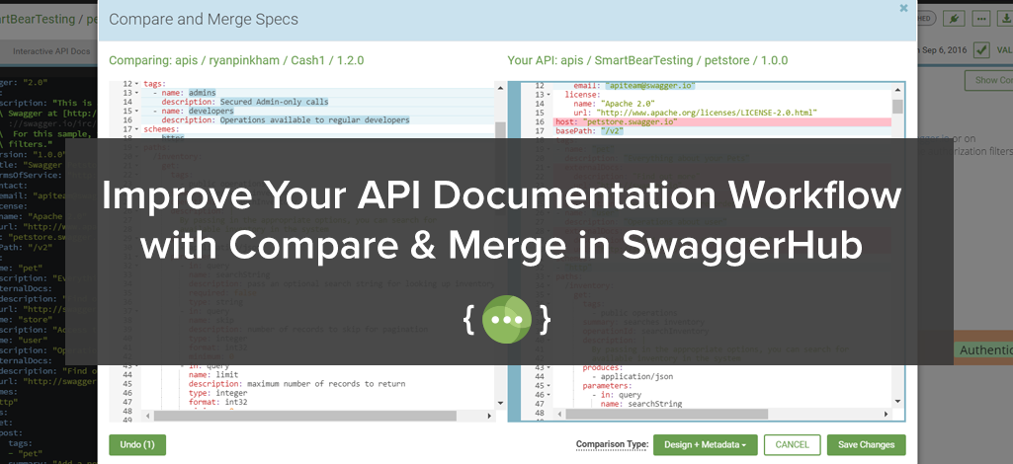Switch to Interactive API Docs tab
The height and width of the screenshot is (464, 1013).
point(51,51)
